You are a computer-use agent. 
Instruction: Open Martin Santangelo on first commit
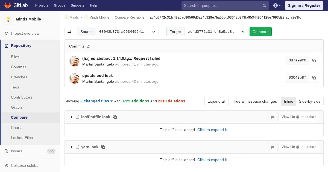click(98, 64)
